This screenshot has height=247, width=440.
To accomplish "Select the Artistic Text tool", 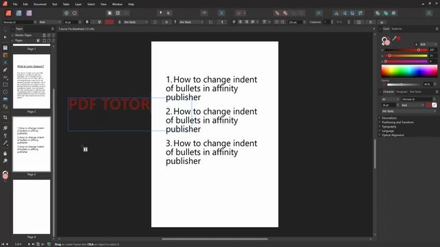I will [x=5, y=62].
